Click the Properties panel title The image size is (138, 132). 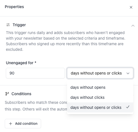click(14, 7)
